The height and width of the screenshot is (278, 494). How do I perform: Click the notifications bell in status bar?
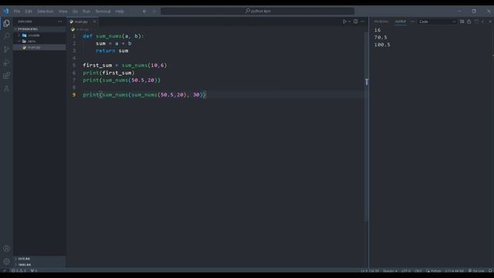click(490, 271)
